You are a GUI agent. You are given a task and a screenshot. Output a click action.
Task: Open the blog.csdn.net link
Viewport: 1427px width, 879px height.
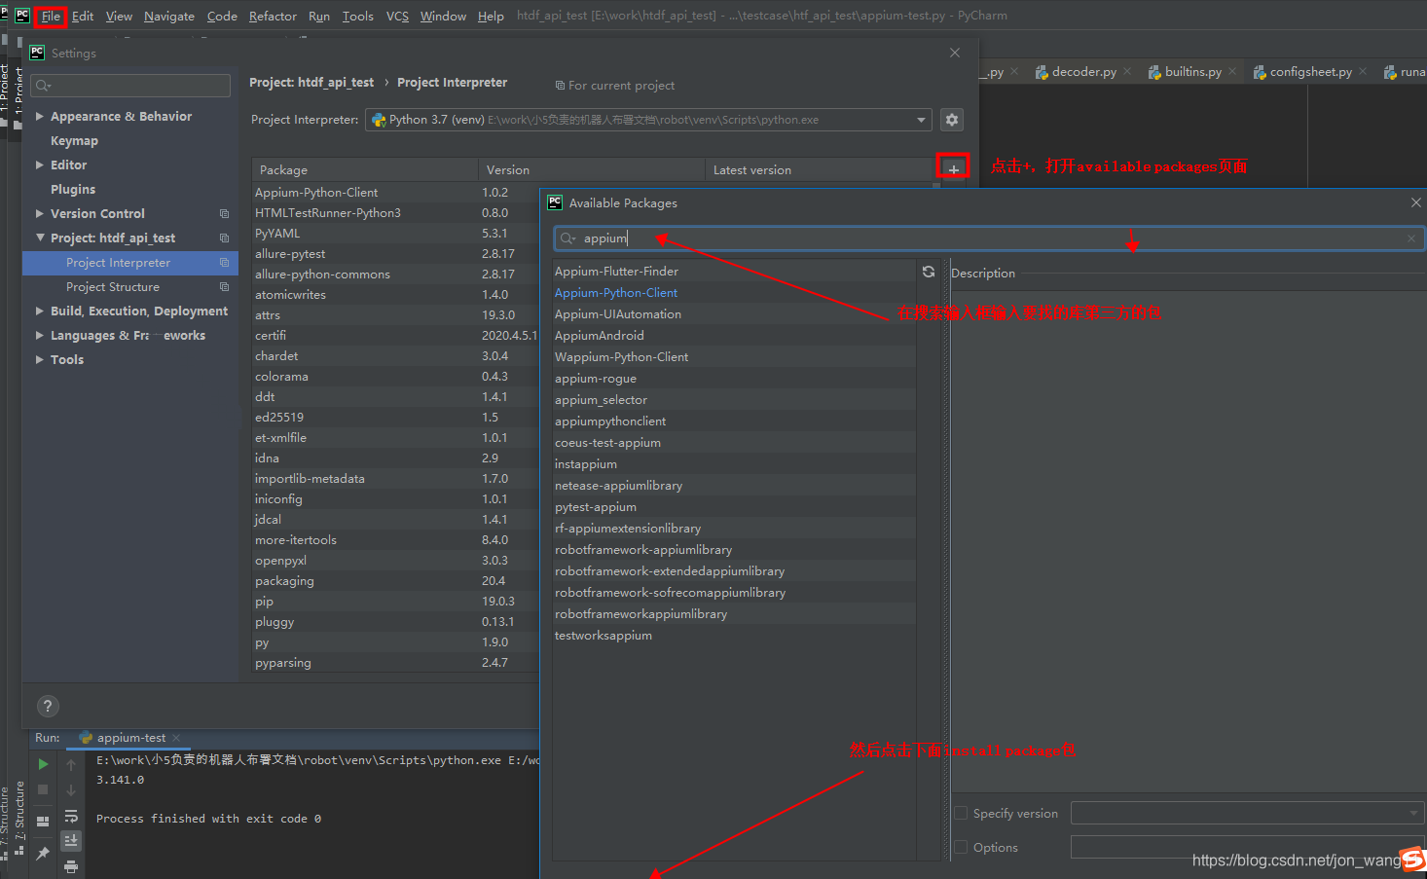pos(1295,860)
